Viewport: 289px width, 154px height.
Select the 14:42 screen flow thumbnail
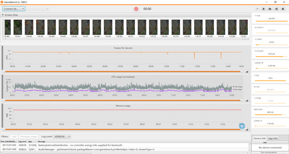pos(29,27)
